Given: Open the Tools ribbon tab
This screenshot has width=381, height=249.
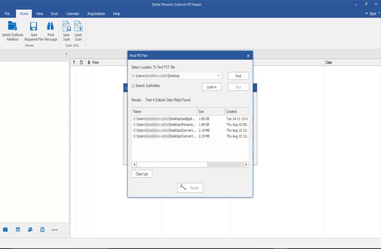Looking at the screenshot, I should pos(54,13).
